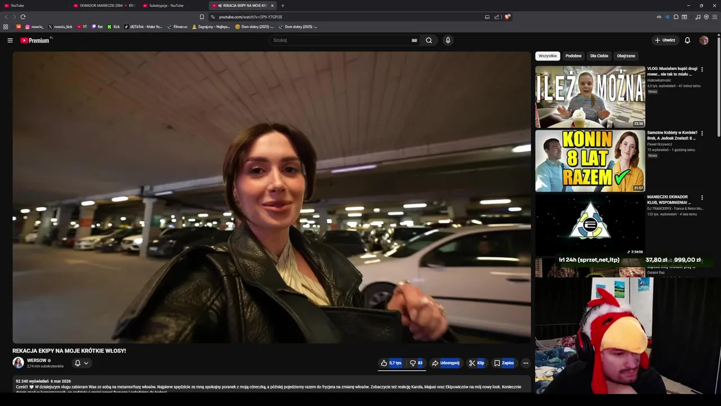Open the Kick bookmark
This screenshot has width=721, height=406.
113,27
